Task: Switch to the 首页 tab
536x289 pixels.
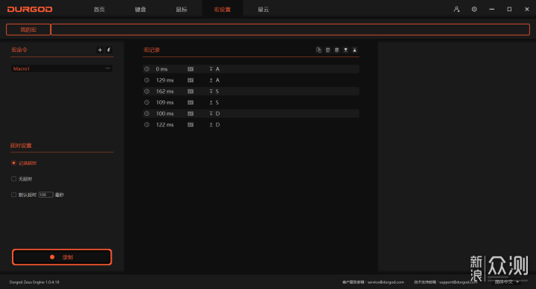Action: [x=99, y=9]
